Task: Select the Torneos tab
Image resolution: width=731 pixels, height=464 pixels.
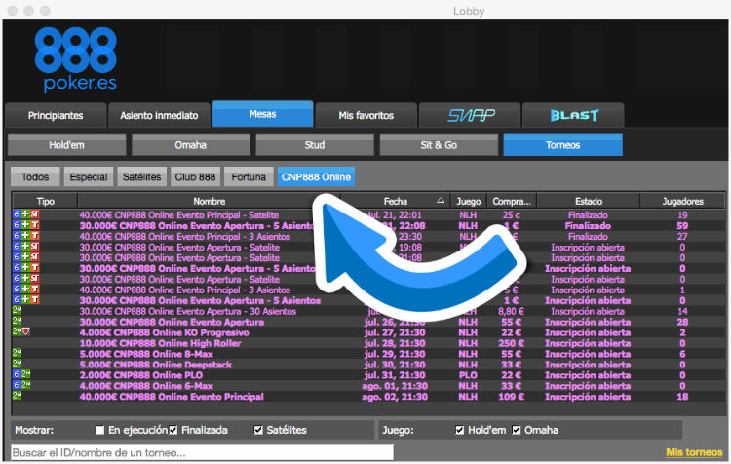Action: pos(562,145)
